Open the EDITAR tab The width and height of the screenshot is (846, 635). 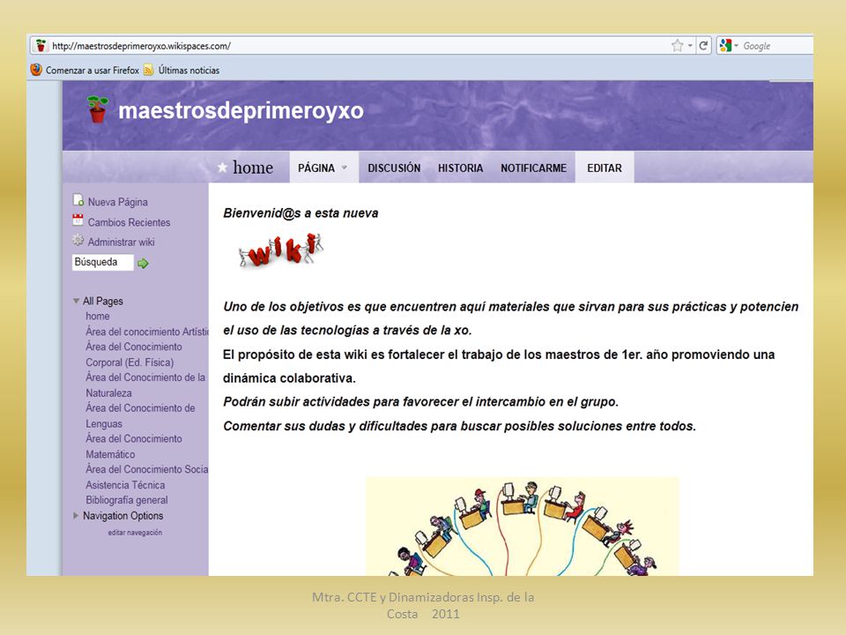(605, 168)
